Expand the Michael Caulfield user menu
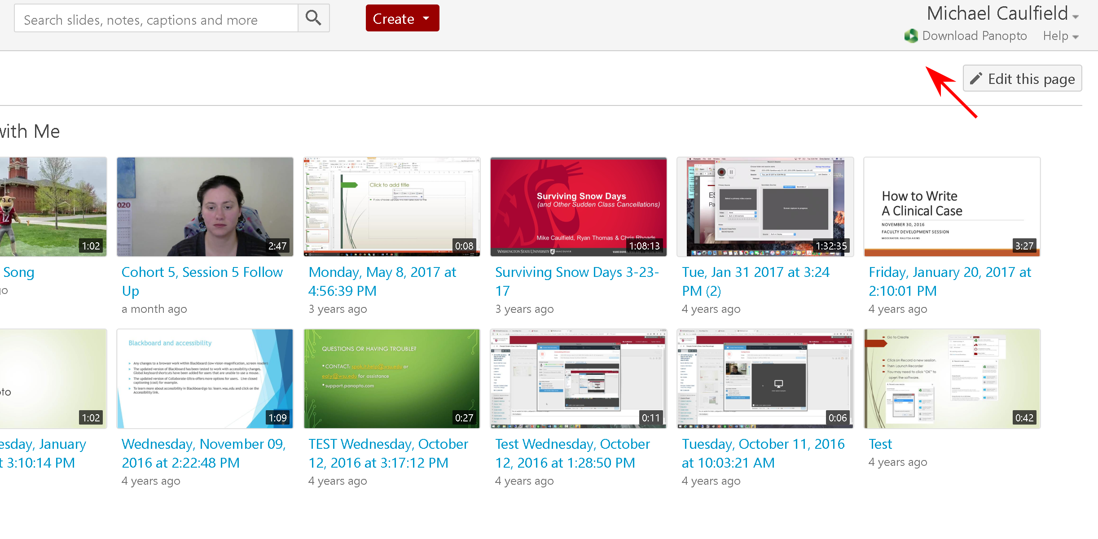1098x539 pixels. click(1002, 14)
